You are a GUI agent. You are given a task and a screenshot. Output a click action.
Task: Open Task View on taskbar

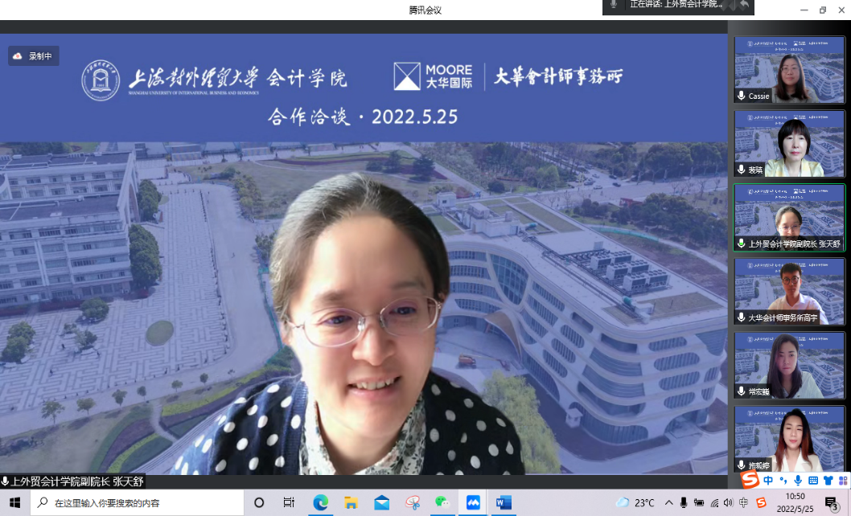pyautogui.click(x=289, y=502)
